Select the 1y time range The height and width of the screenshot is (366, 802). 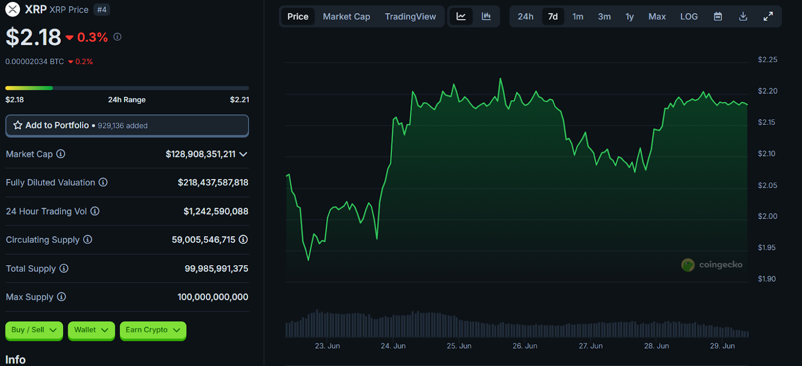(x=630, y=17)
